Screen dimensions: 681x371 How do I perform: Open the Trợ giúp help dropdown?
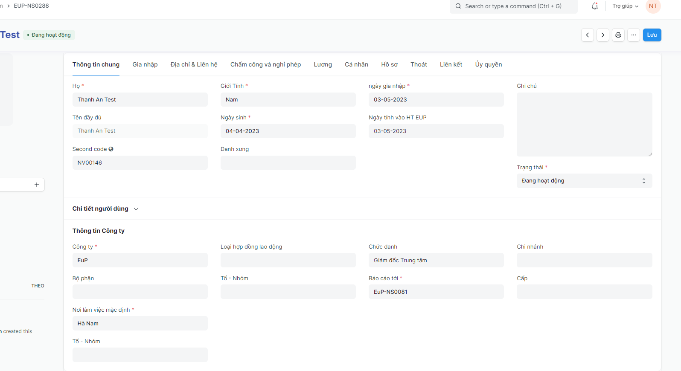(x=625, y=6)
